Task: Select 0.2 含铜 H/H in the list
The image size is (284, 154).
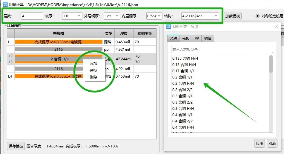Action: tap(183, 84)
